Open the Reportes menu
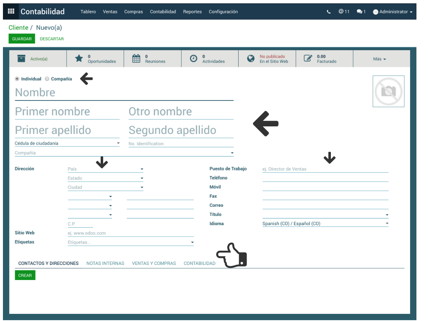 coord(192,12)
